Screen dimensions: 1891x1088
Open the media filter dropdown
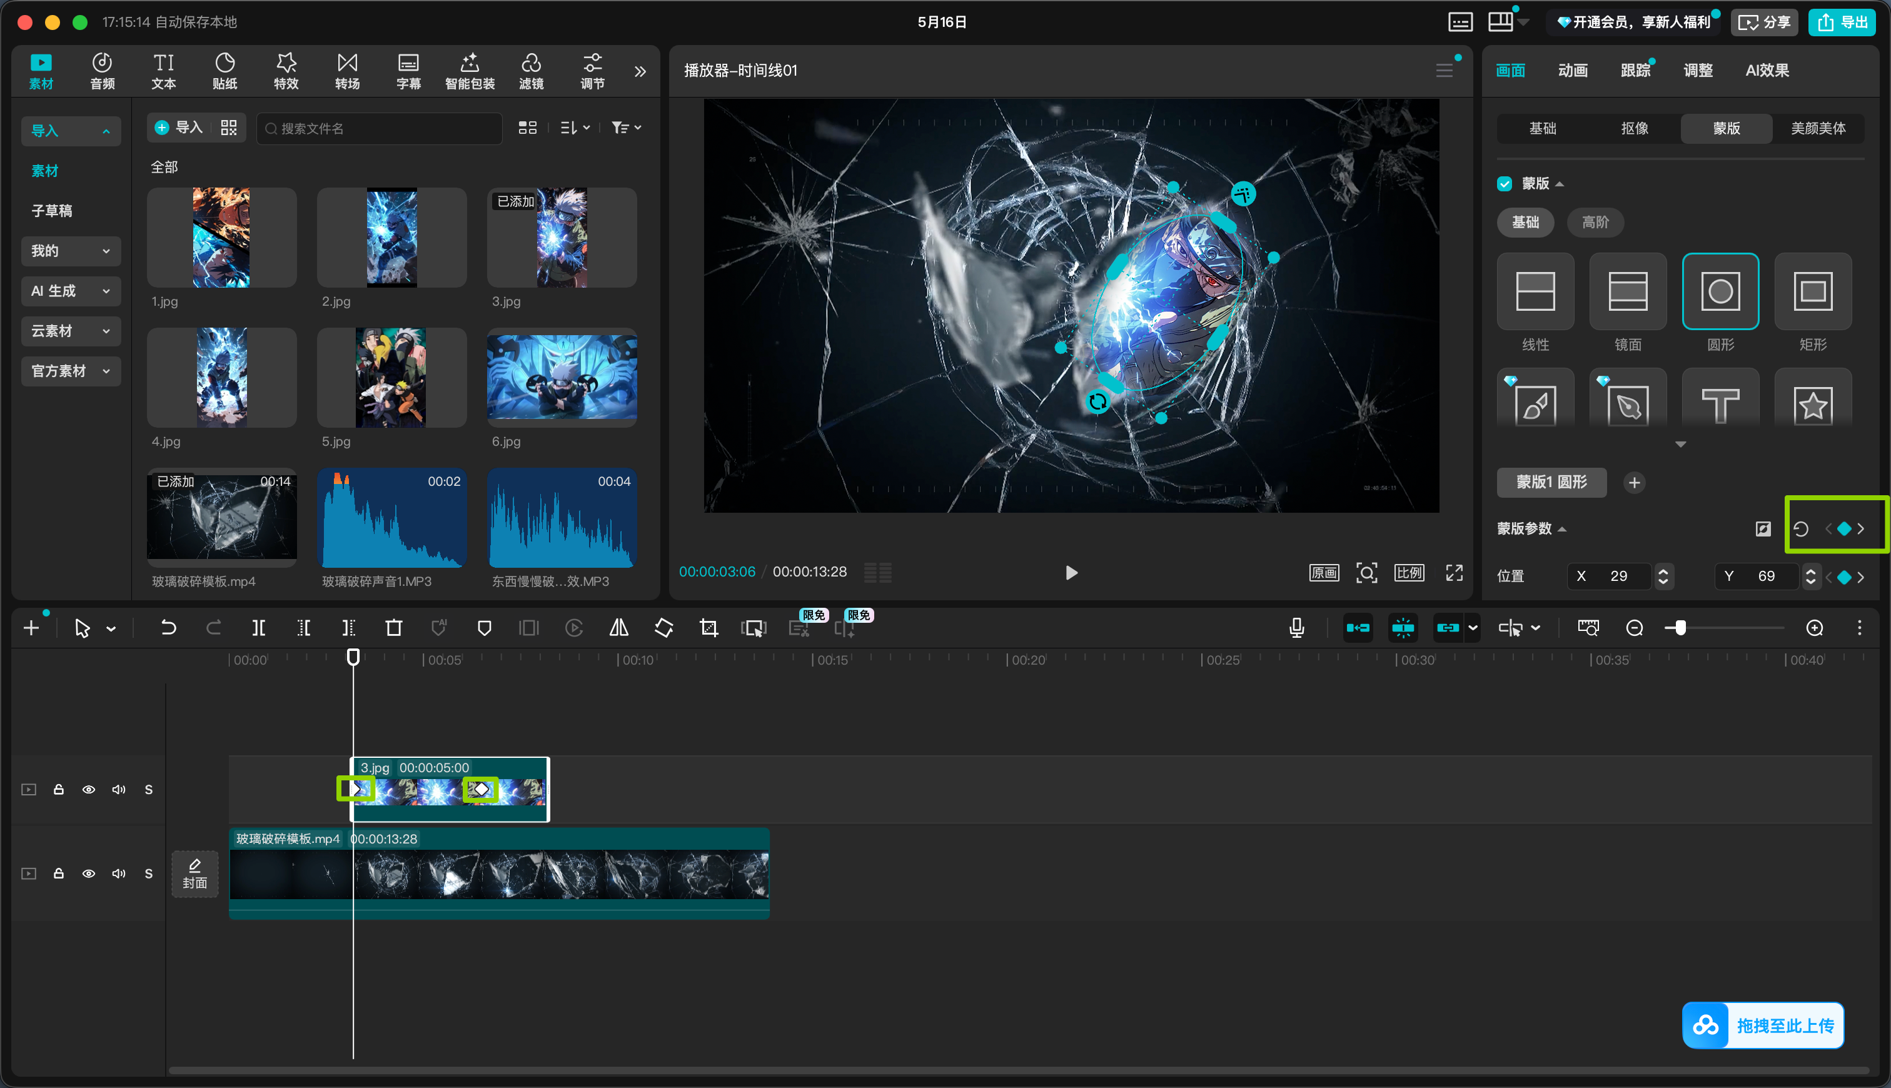626,129
